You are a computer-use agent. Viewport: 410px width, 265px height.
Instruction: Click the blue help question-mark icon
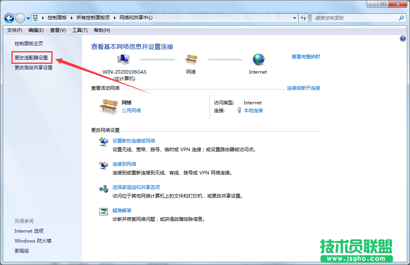(x=403, y=39)
